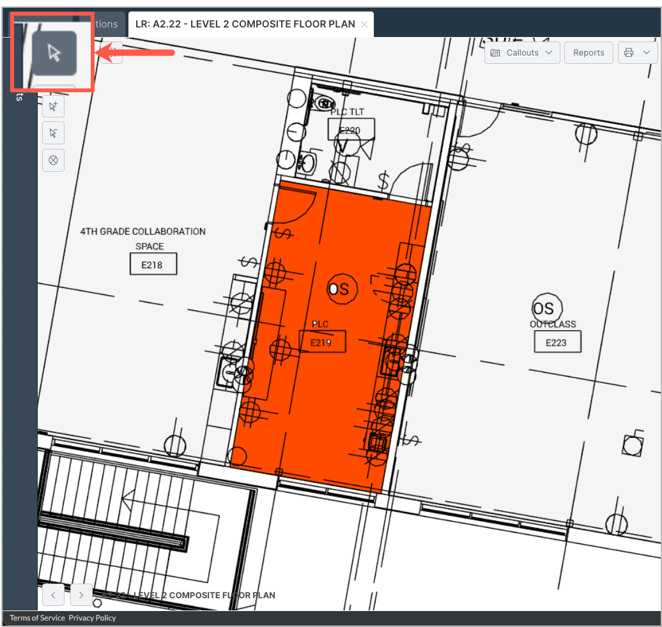Click the E223 Outclass room tag

[558, 342]
